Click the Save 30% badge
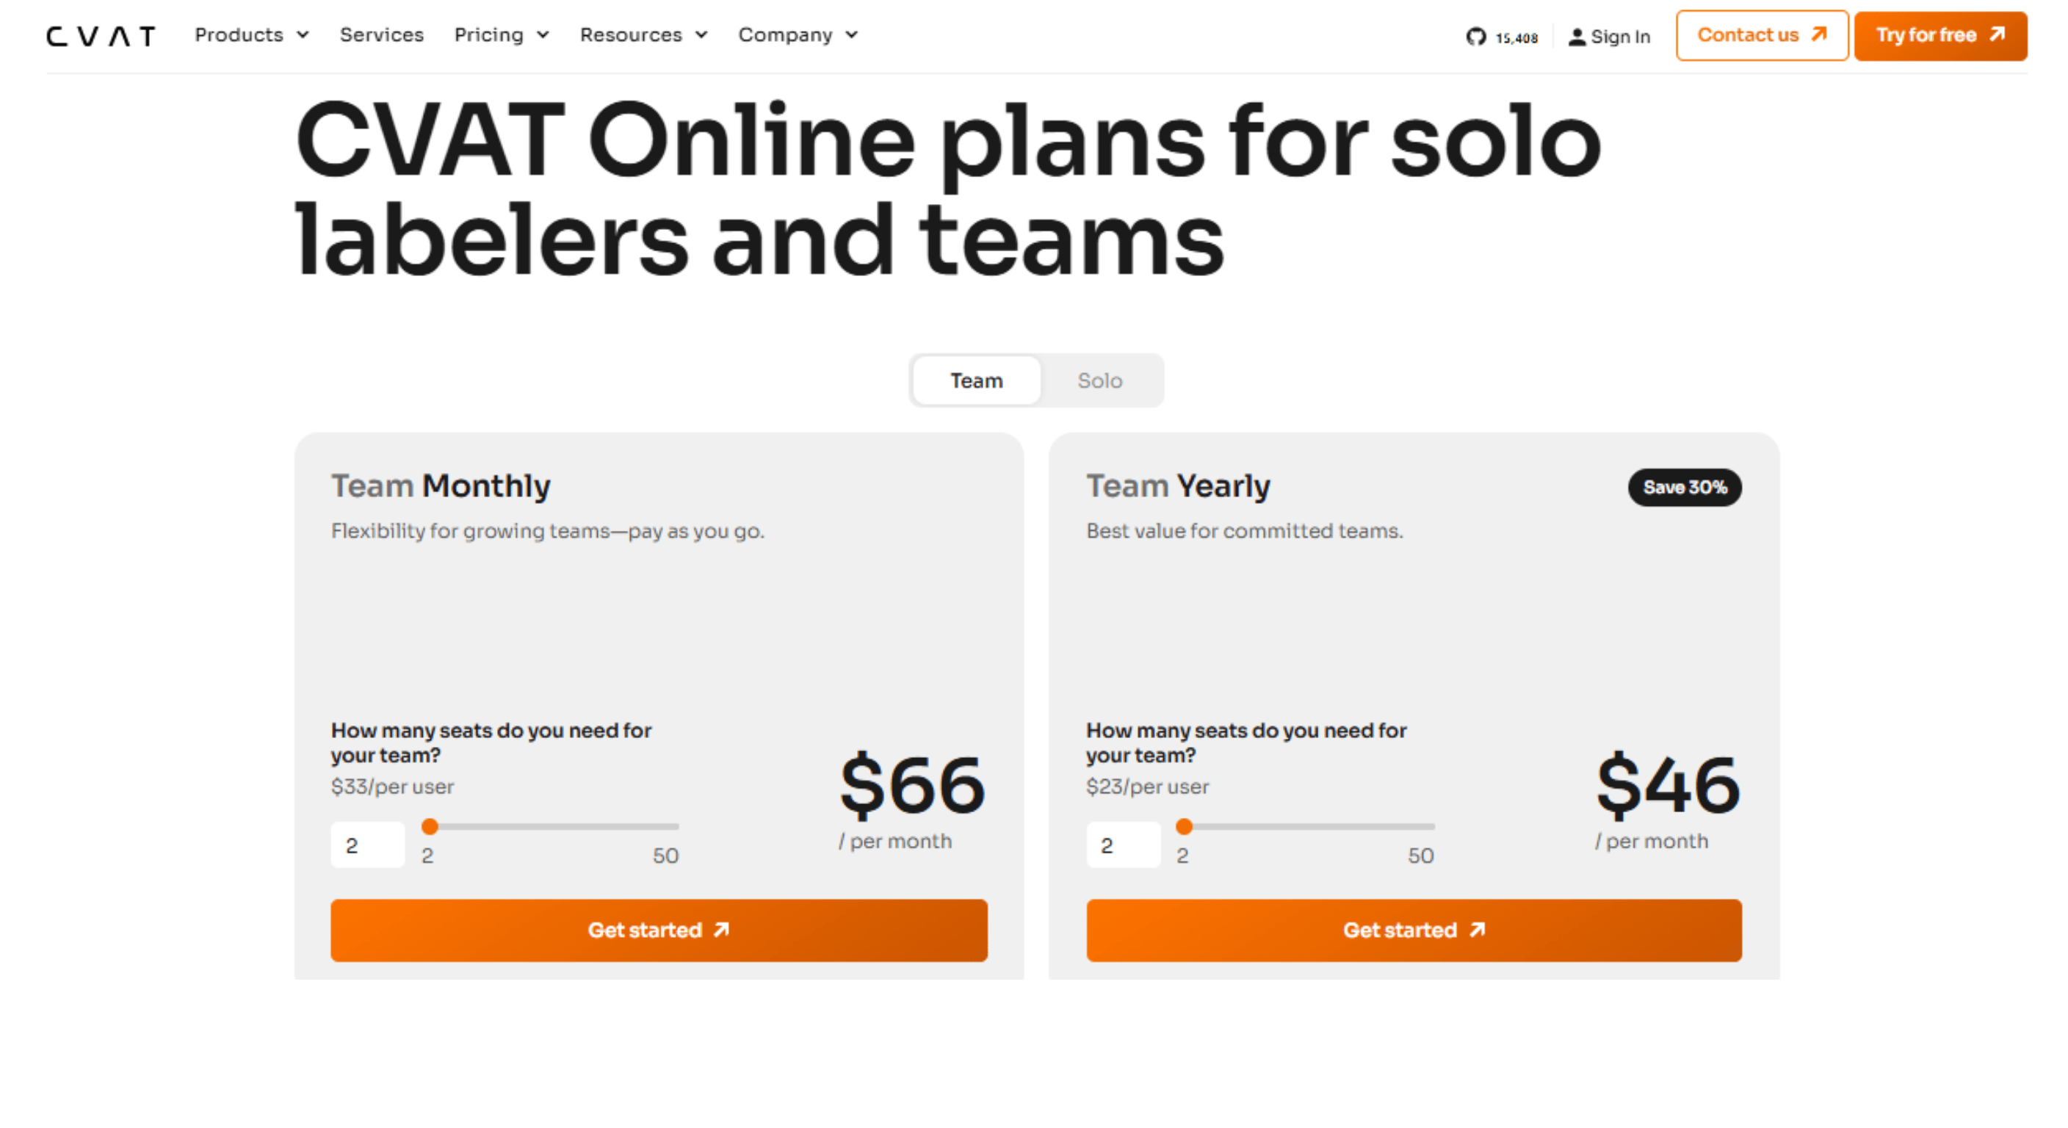The image size is (2068, 1128). click(1684, 488)
